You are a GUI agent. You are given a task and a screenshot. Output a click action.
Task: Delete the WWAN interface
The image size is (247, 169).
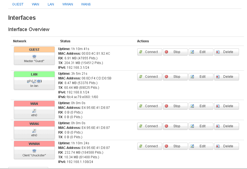[x=227, y=146]
